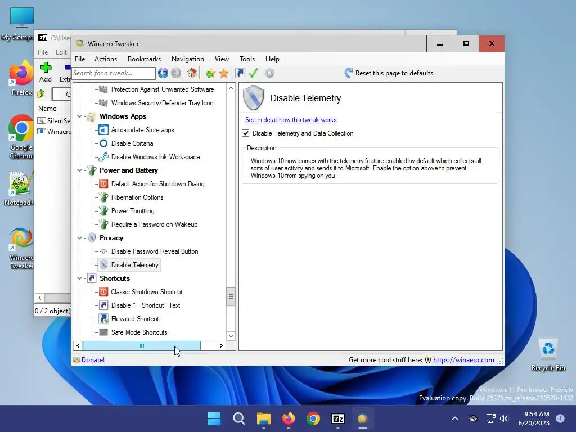Click tree horizontal scrollbar right arrow
The height and width of the screenshot is (432, 576).
click(x=221, y=346)
